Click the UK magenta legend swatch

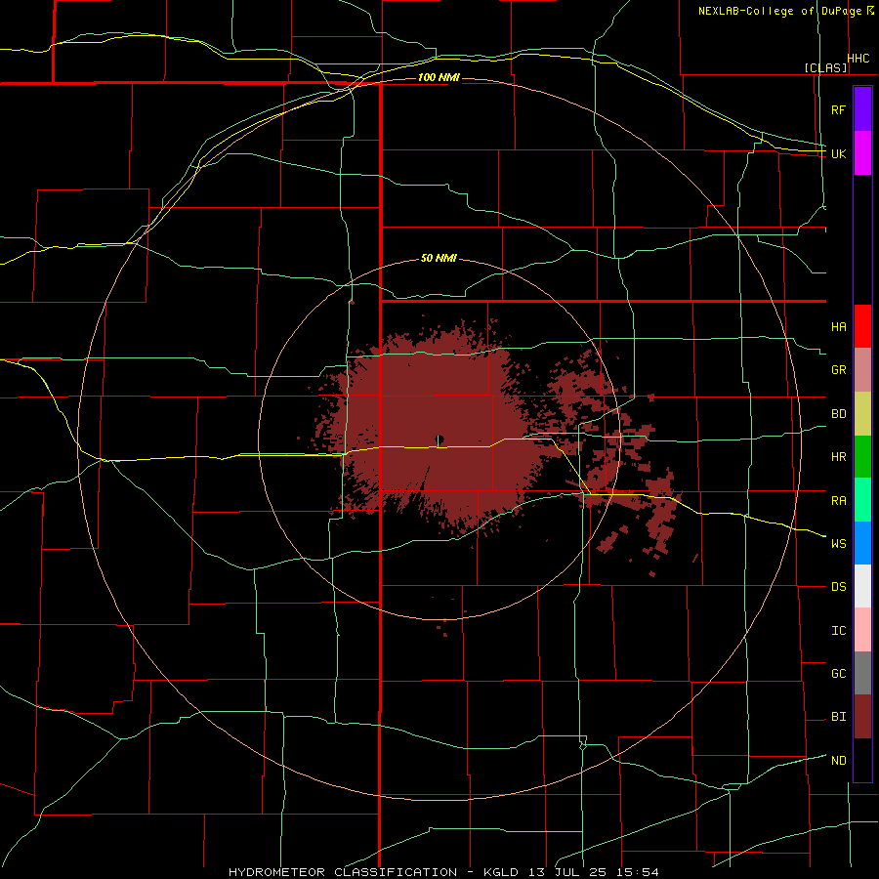[862, 153]
